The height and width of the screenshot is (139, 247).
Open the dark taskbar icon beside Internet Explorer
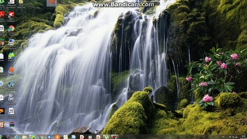tap(8, 137)
